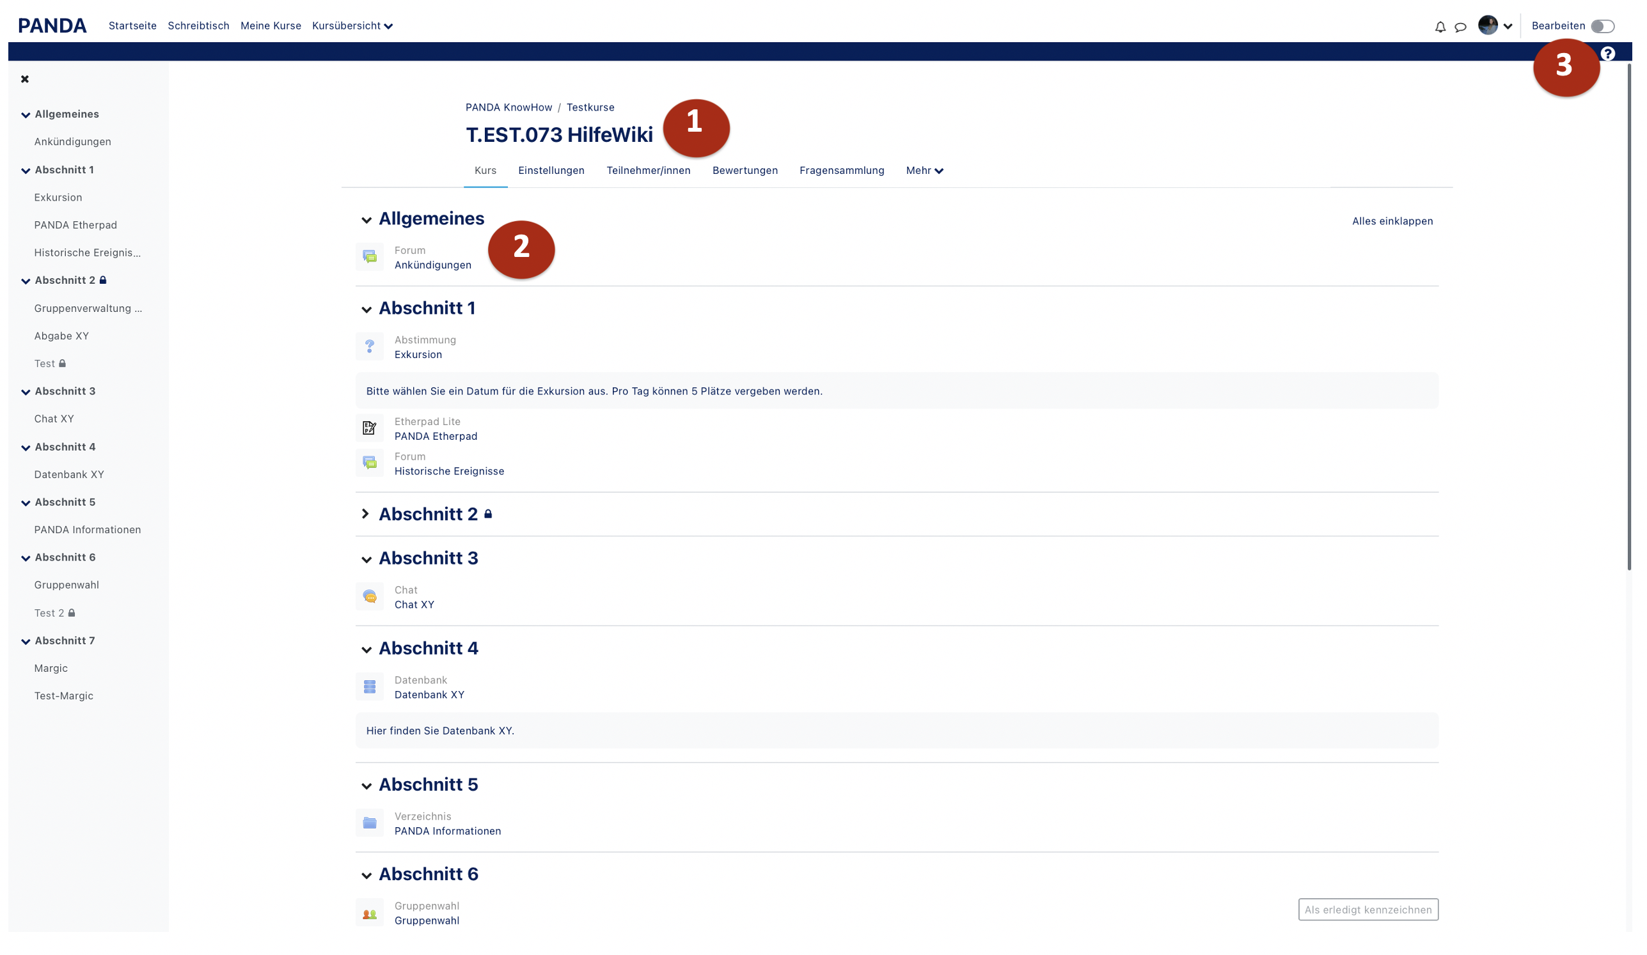Image resolution: width=1647 pixels, height=955 pixels.
Task: Click the Gruppenwahl activity icon
Action: (x=369, y=913)
